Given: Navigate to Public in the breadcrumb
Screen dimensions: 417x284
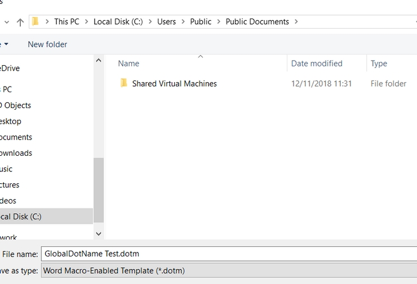Looking at the screenshot, I should [201, 22].
